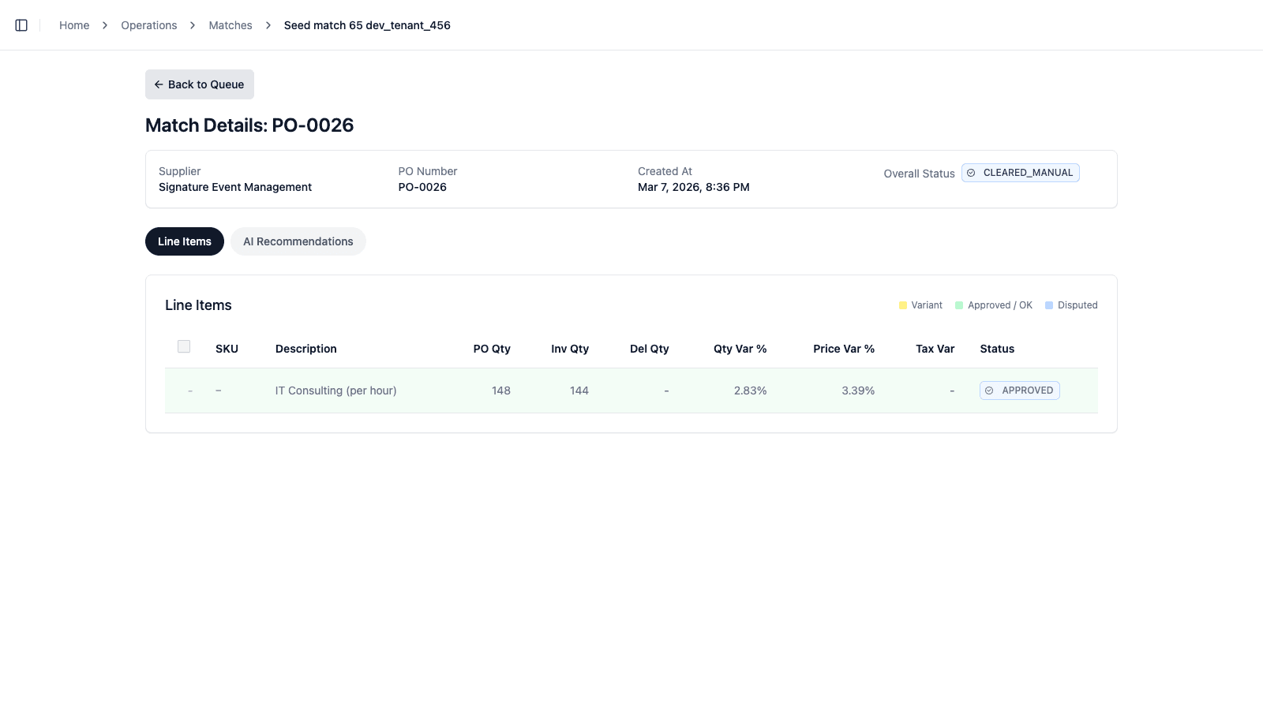Click the CLEARED_MANUAL overall status badge
The height and width of the screenshot is (710, 1263).
[1021, 173]
